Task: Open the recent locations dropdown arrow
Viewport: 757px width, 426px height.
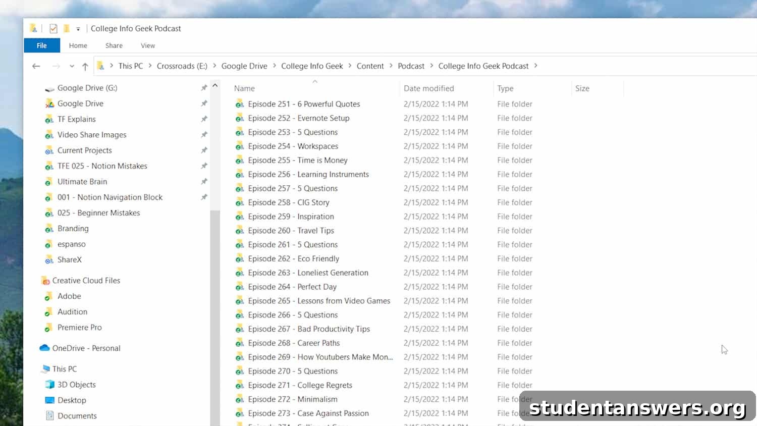Action: point(72,66)
